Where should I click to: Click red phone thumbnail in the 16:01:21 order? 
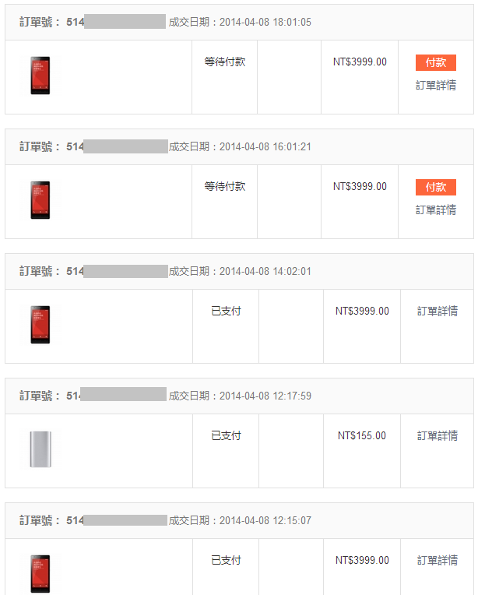coord(40,200)
